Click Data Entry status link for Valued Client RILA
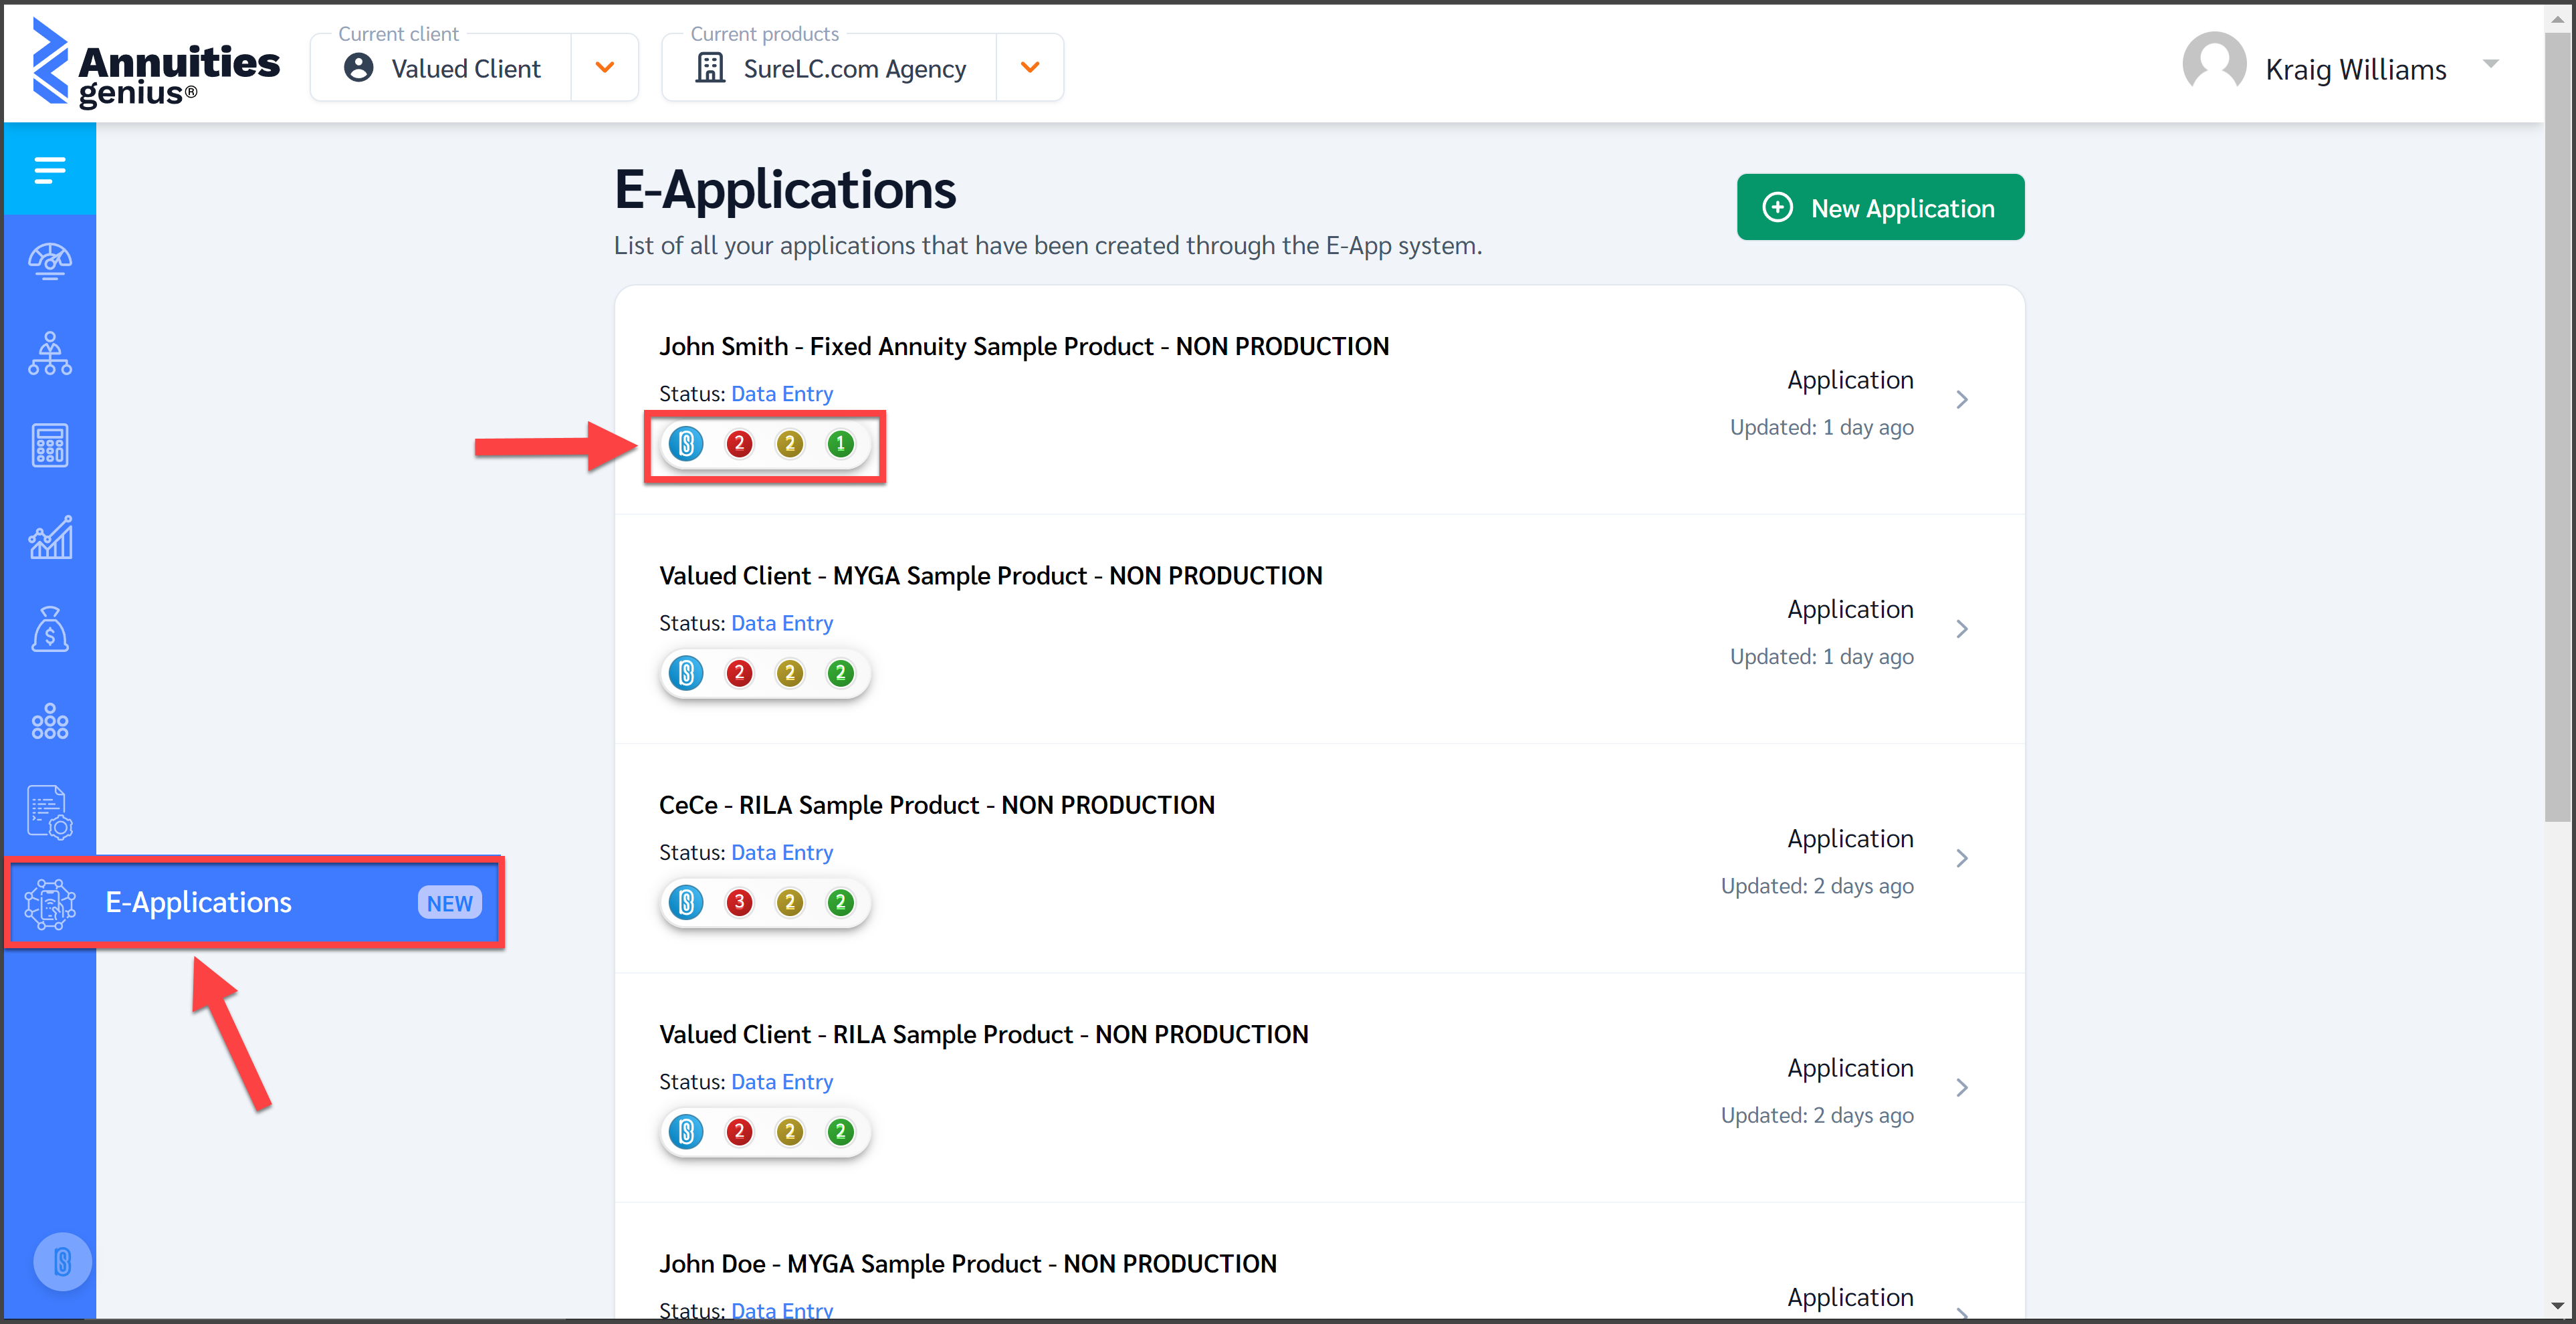The image size is (2576, 1324). (781, 1082)
